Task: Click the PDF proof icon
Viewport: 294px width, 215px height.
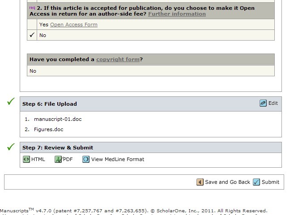Action: point(58,159)
